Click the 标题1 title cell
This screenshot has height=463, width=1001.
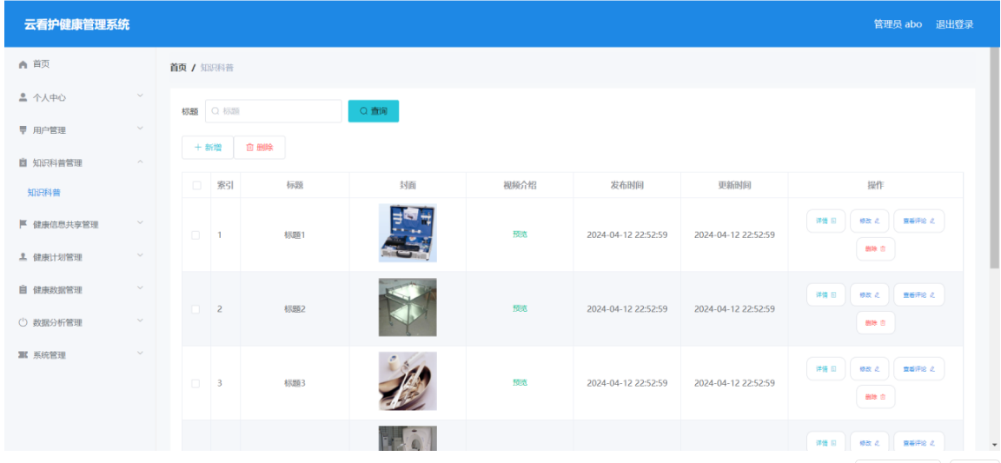[295, 235]
